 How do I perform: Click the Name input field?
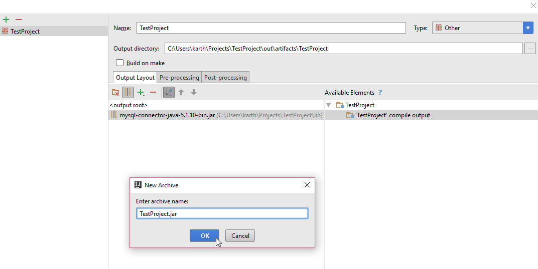[271, 28]
